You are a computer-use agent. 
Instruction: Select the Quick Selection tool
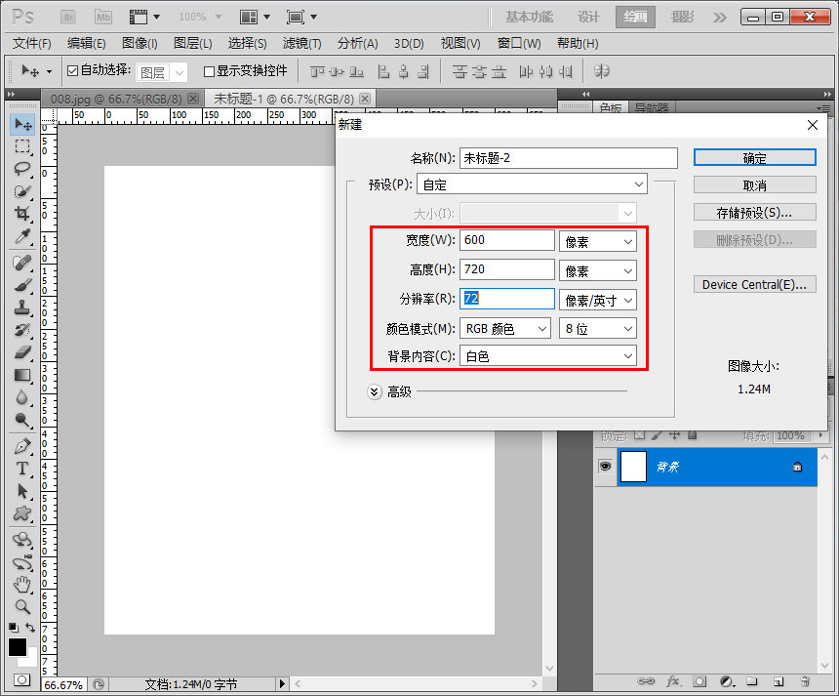point(22,191)
